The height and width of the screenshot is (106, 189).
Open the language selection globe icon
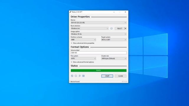pyautogui.click(x=72, y=76)
